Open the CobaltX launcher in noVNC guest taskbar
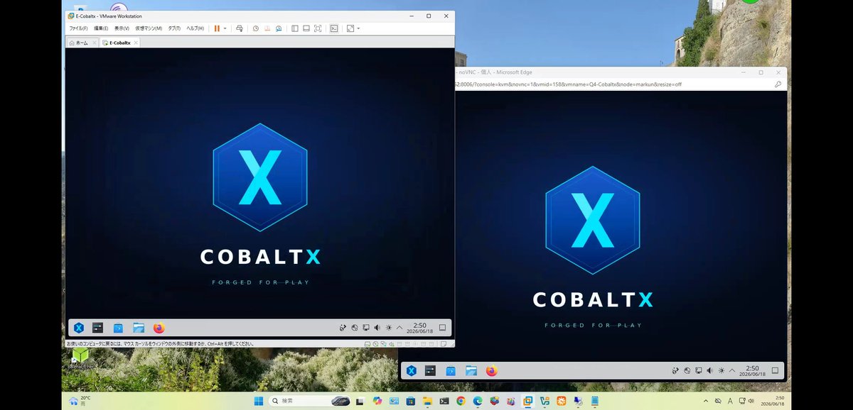This screenshot has height=410, width=853. point(411,370)
